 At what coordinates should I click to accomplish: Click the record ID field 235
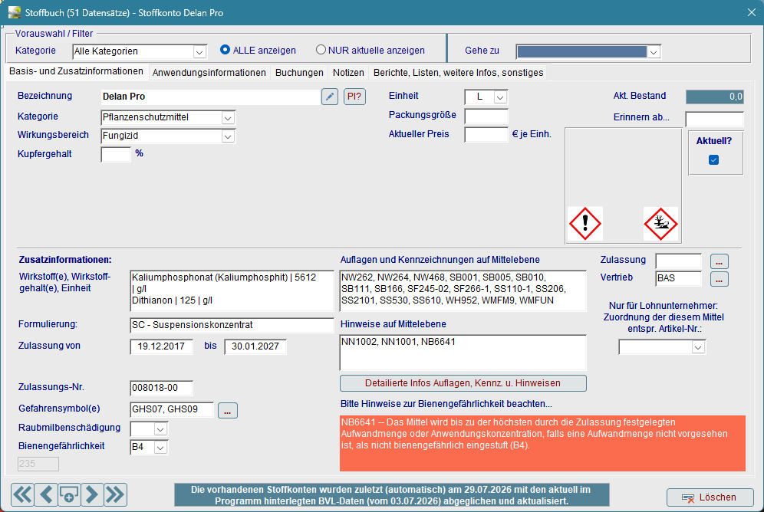pos(38,464)
